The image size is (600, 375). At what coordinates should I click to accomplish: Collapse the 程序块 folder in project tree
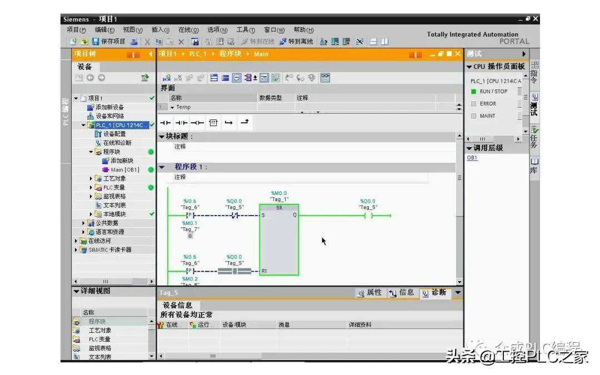pos(91,152)
